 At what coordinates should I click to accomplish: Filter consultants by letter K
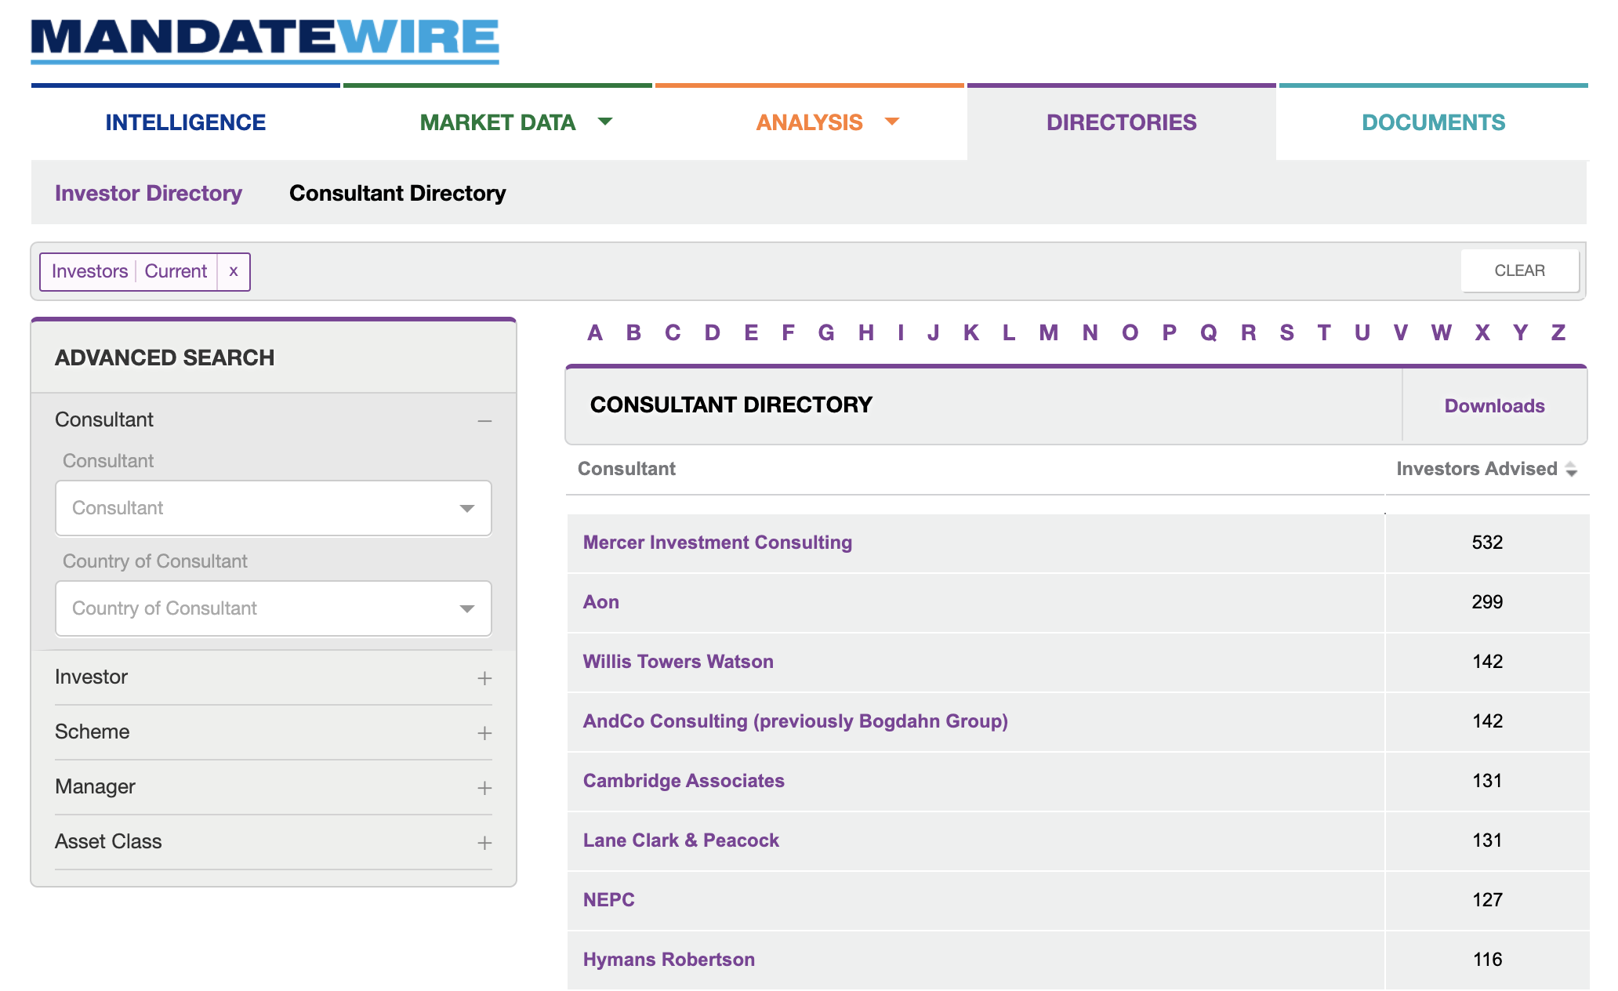coord(970,332)
